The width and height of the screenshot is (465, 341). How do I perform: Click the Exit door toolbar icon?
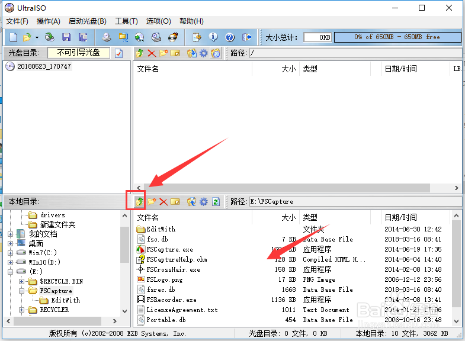[x=246, y=37]
